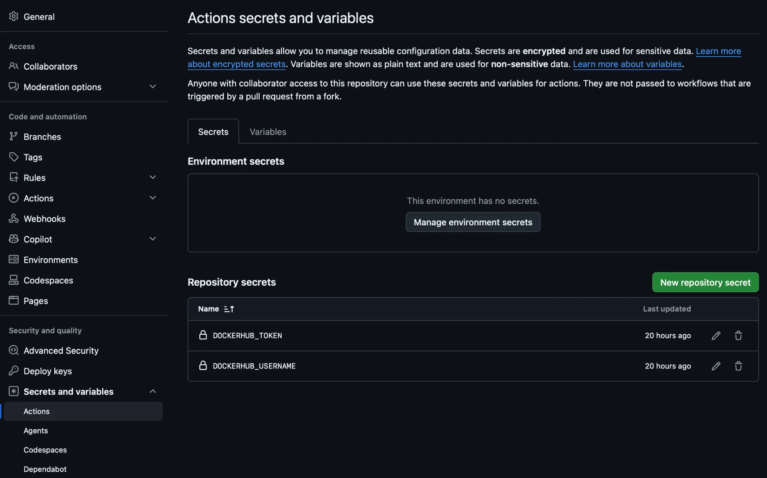
Task: Open Learn more about variables link
Action: (627, 64)
